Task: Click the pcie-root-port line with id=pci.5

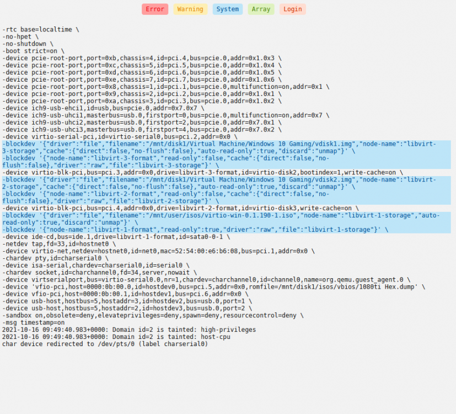Action: point(142,65)
